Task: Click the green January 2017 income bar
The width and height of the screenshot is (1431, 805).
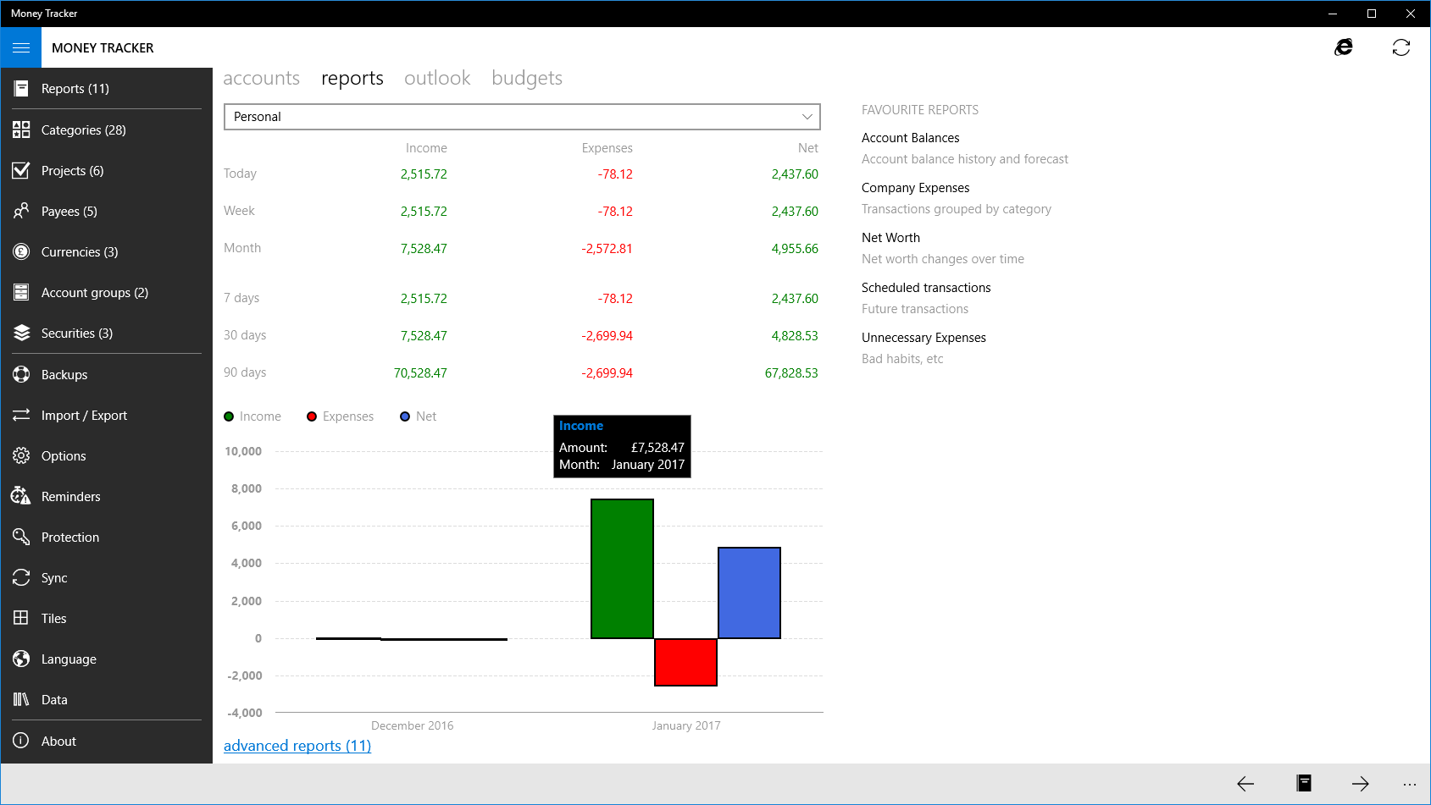Action: [622, 569]
